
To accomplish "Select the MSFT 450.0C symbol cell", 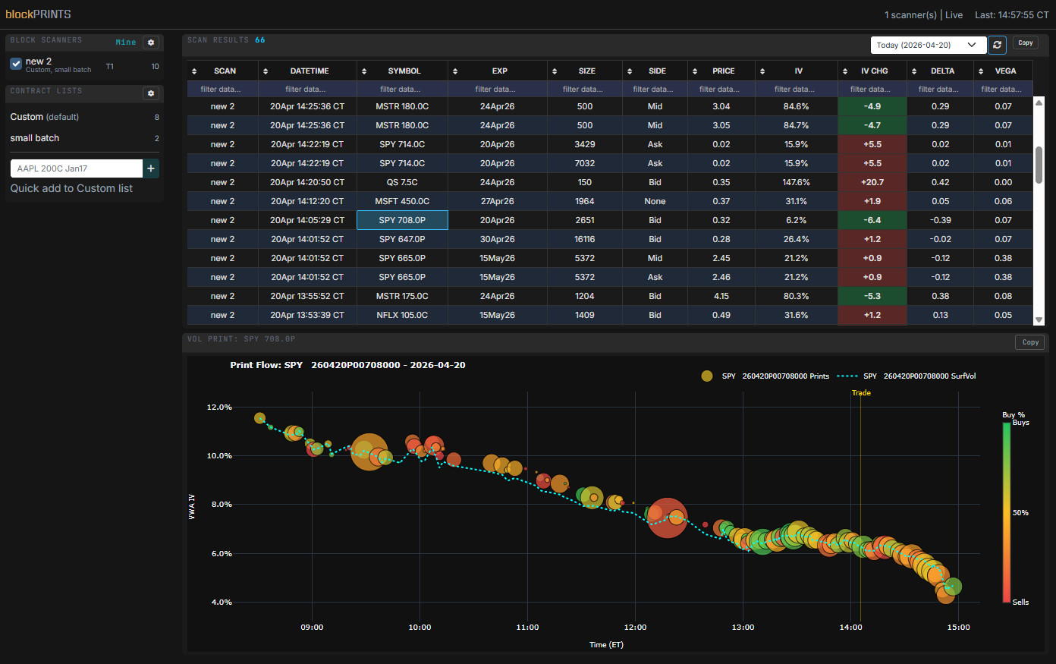I will 402,201.
